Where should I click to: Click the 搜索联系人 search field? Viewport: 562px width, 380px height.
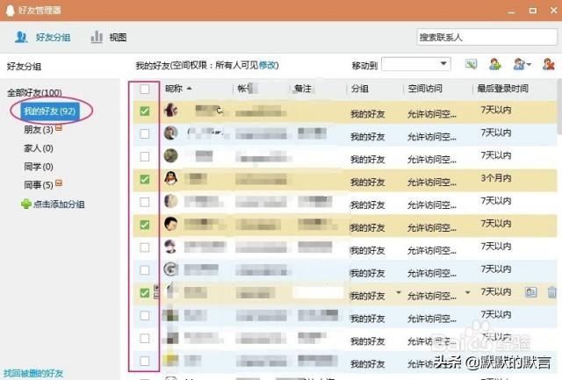pos(486,38)
